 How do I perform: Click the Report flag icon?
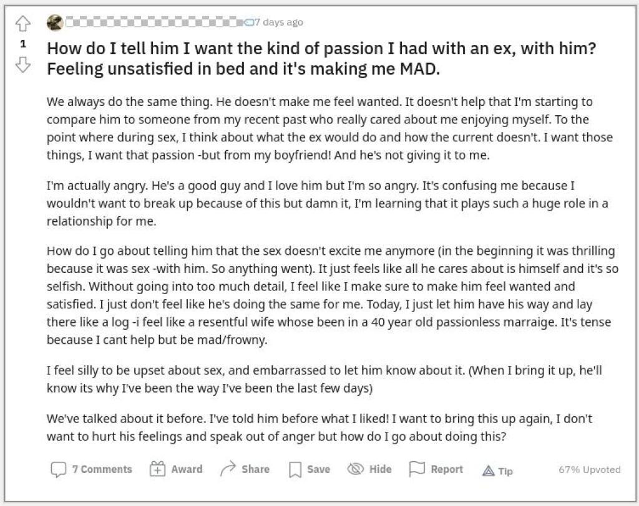(417, 469)
